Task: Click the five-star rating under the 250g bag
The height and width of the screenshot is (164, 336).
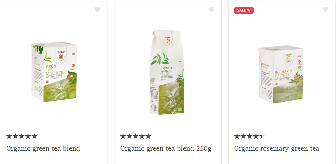Action: coord(136,136)
